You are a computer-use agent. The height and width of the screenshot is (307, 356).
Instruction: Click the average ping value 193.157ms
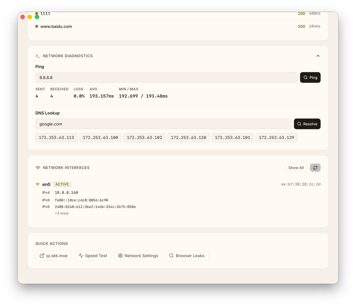[x=102, y=96]
